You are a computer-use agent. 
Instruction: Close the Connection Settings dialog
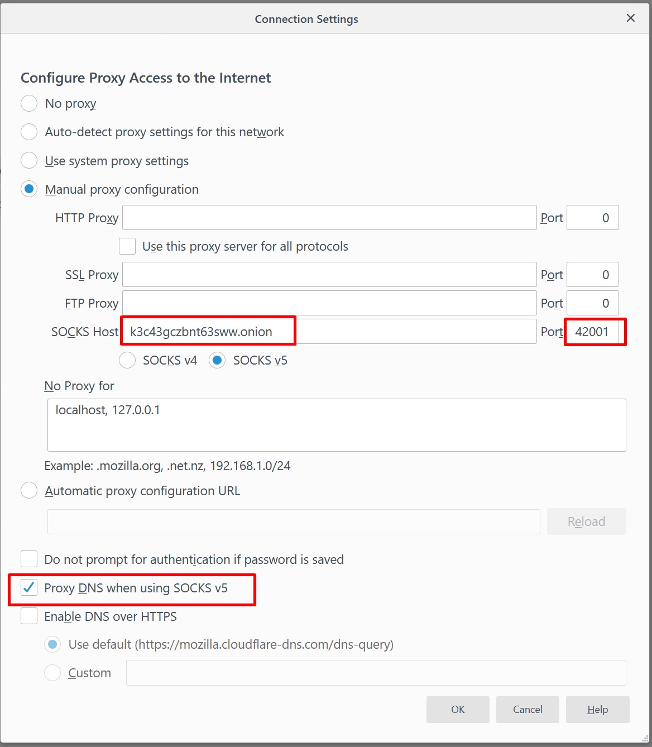(x=630, y=18)
